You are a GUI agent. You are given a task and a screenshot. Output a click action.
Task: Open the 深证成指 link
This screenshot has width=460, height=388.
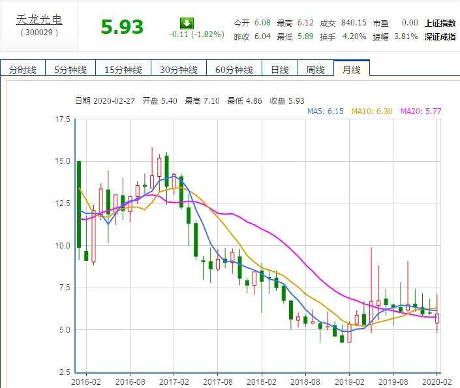click(440, 37)
